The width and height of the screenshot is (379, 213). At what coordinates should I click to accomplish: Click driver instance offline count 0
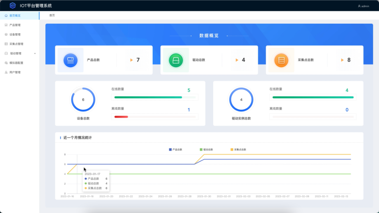[x=347, y=110]
